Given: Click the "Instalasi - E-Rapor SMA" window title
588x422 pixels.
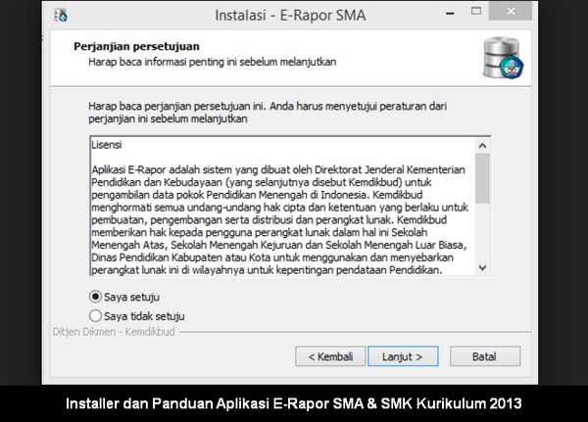Looking at the screenshot, I should [290, 16].
